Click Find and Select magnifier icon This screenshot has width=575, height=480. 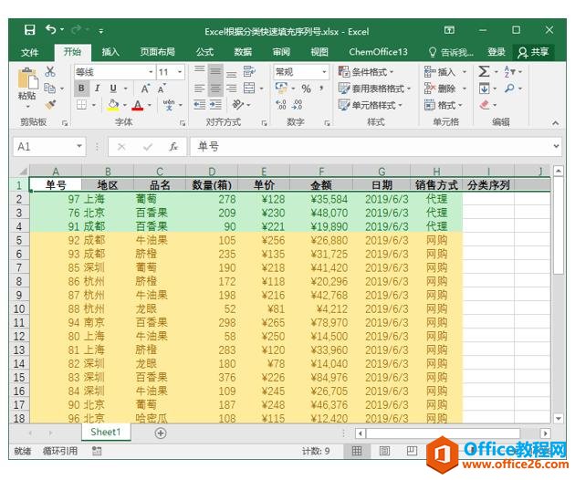(x=509, y=88)
